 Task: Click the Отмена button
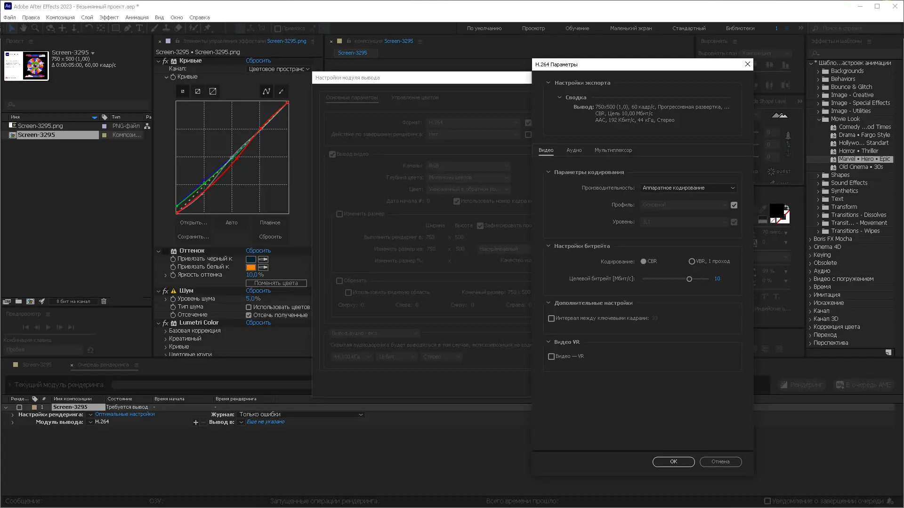pyautogui.click(x=720, y=462)
